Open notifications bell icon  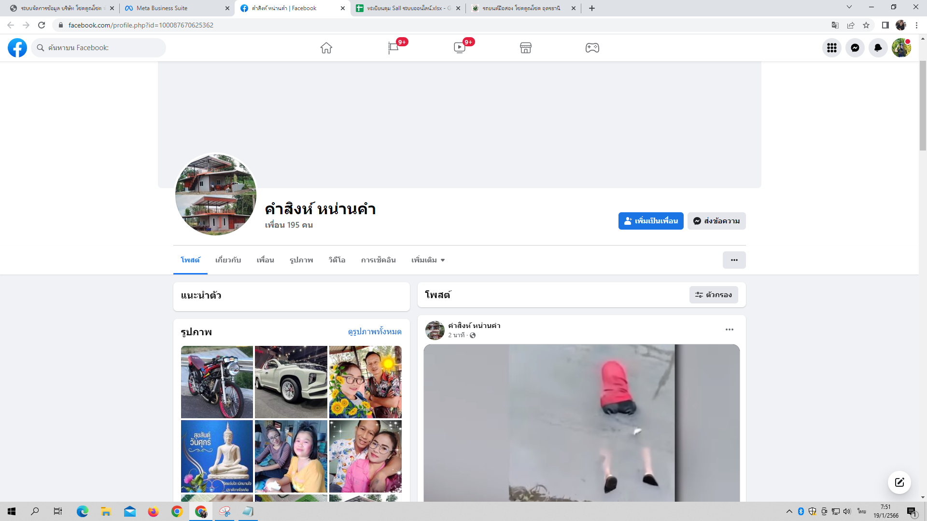tap(878, 48)
